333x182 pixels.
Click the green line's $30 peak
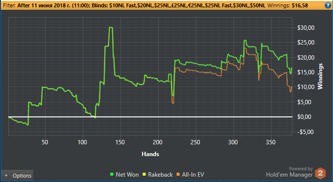pos(111,27)
